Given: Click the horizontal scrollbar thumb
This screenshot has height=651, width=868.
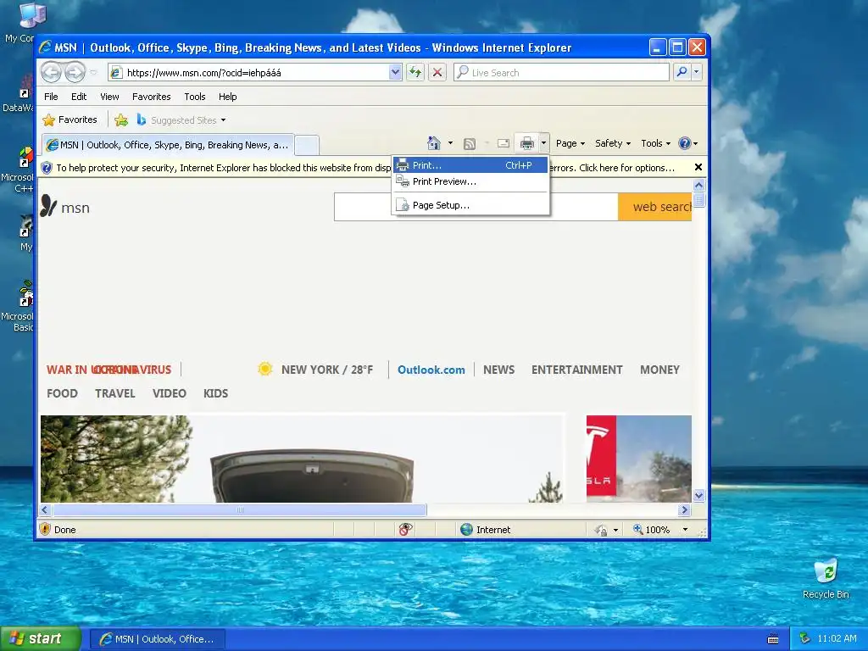Looking at the screenshot, I should pyautogui.click(x=240, y=509).
